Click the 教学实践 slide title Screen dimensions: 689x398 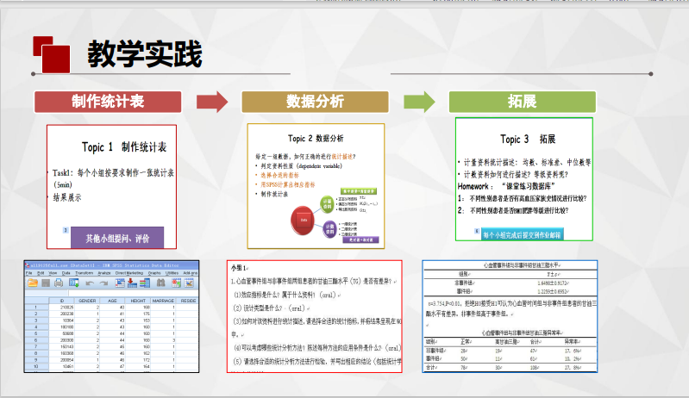[145, 54]
